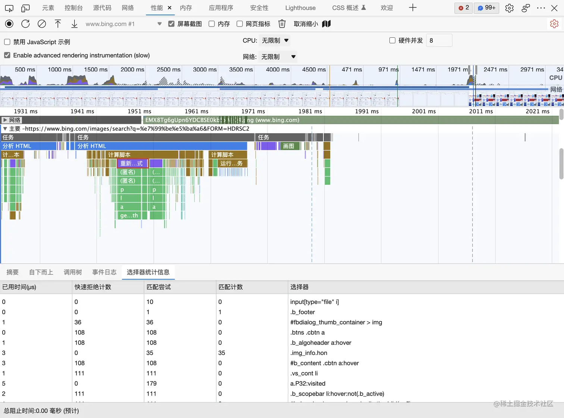Click the 硬件并发 value field showing 8

439,40
